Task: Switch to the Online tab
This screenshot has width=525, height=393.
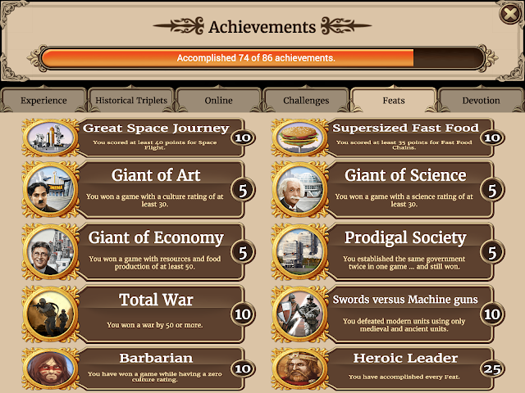Action: (219, 100)
